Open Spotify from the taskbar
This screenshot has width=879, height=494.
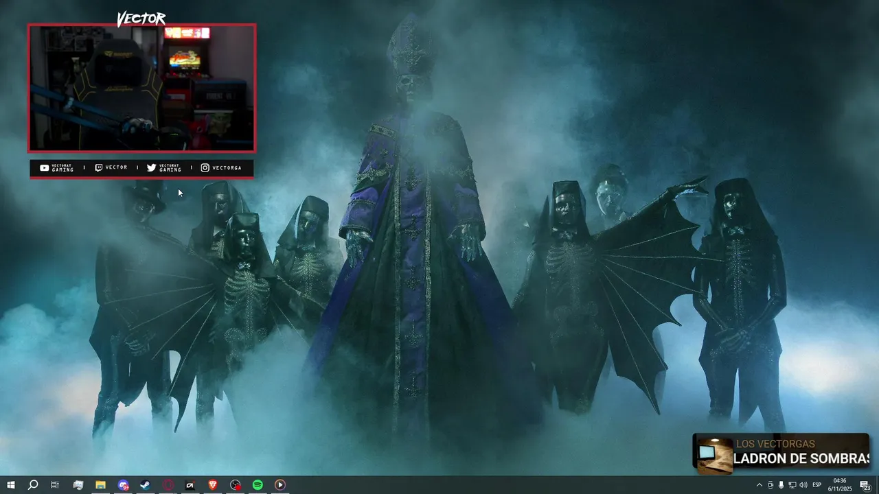click(258, 485)
